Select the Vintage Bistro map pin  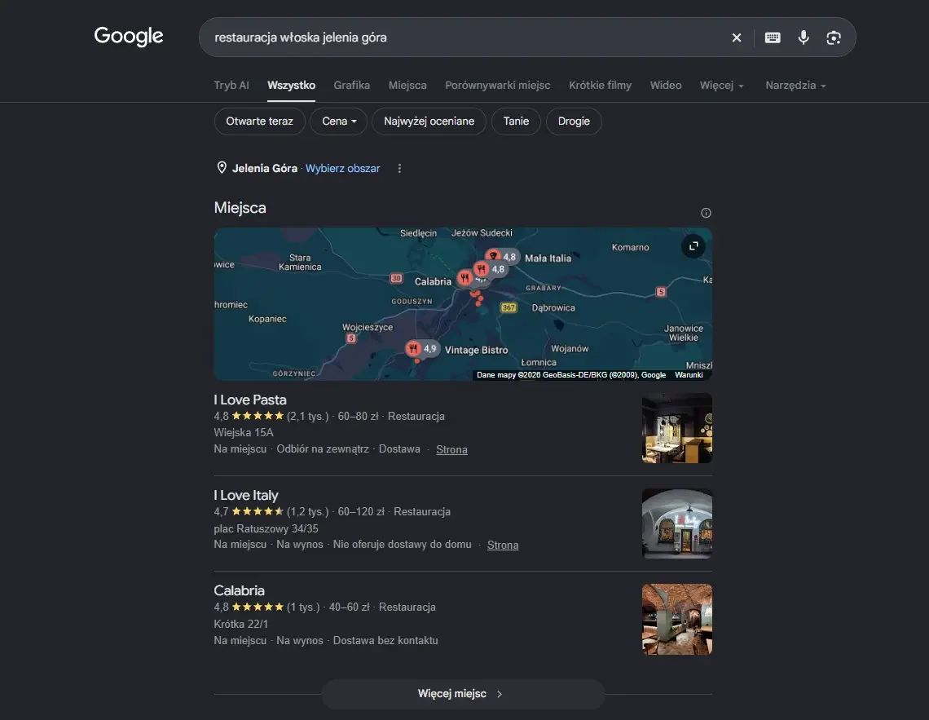coord(413,349)
